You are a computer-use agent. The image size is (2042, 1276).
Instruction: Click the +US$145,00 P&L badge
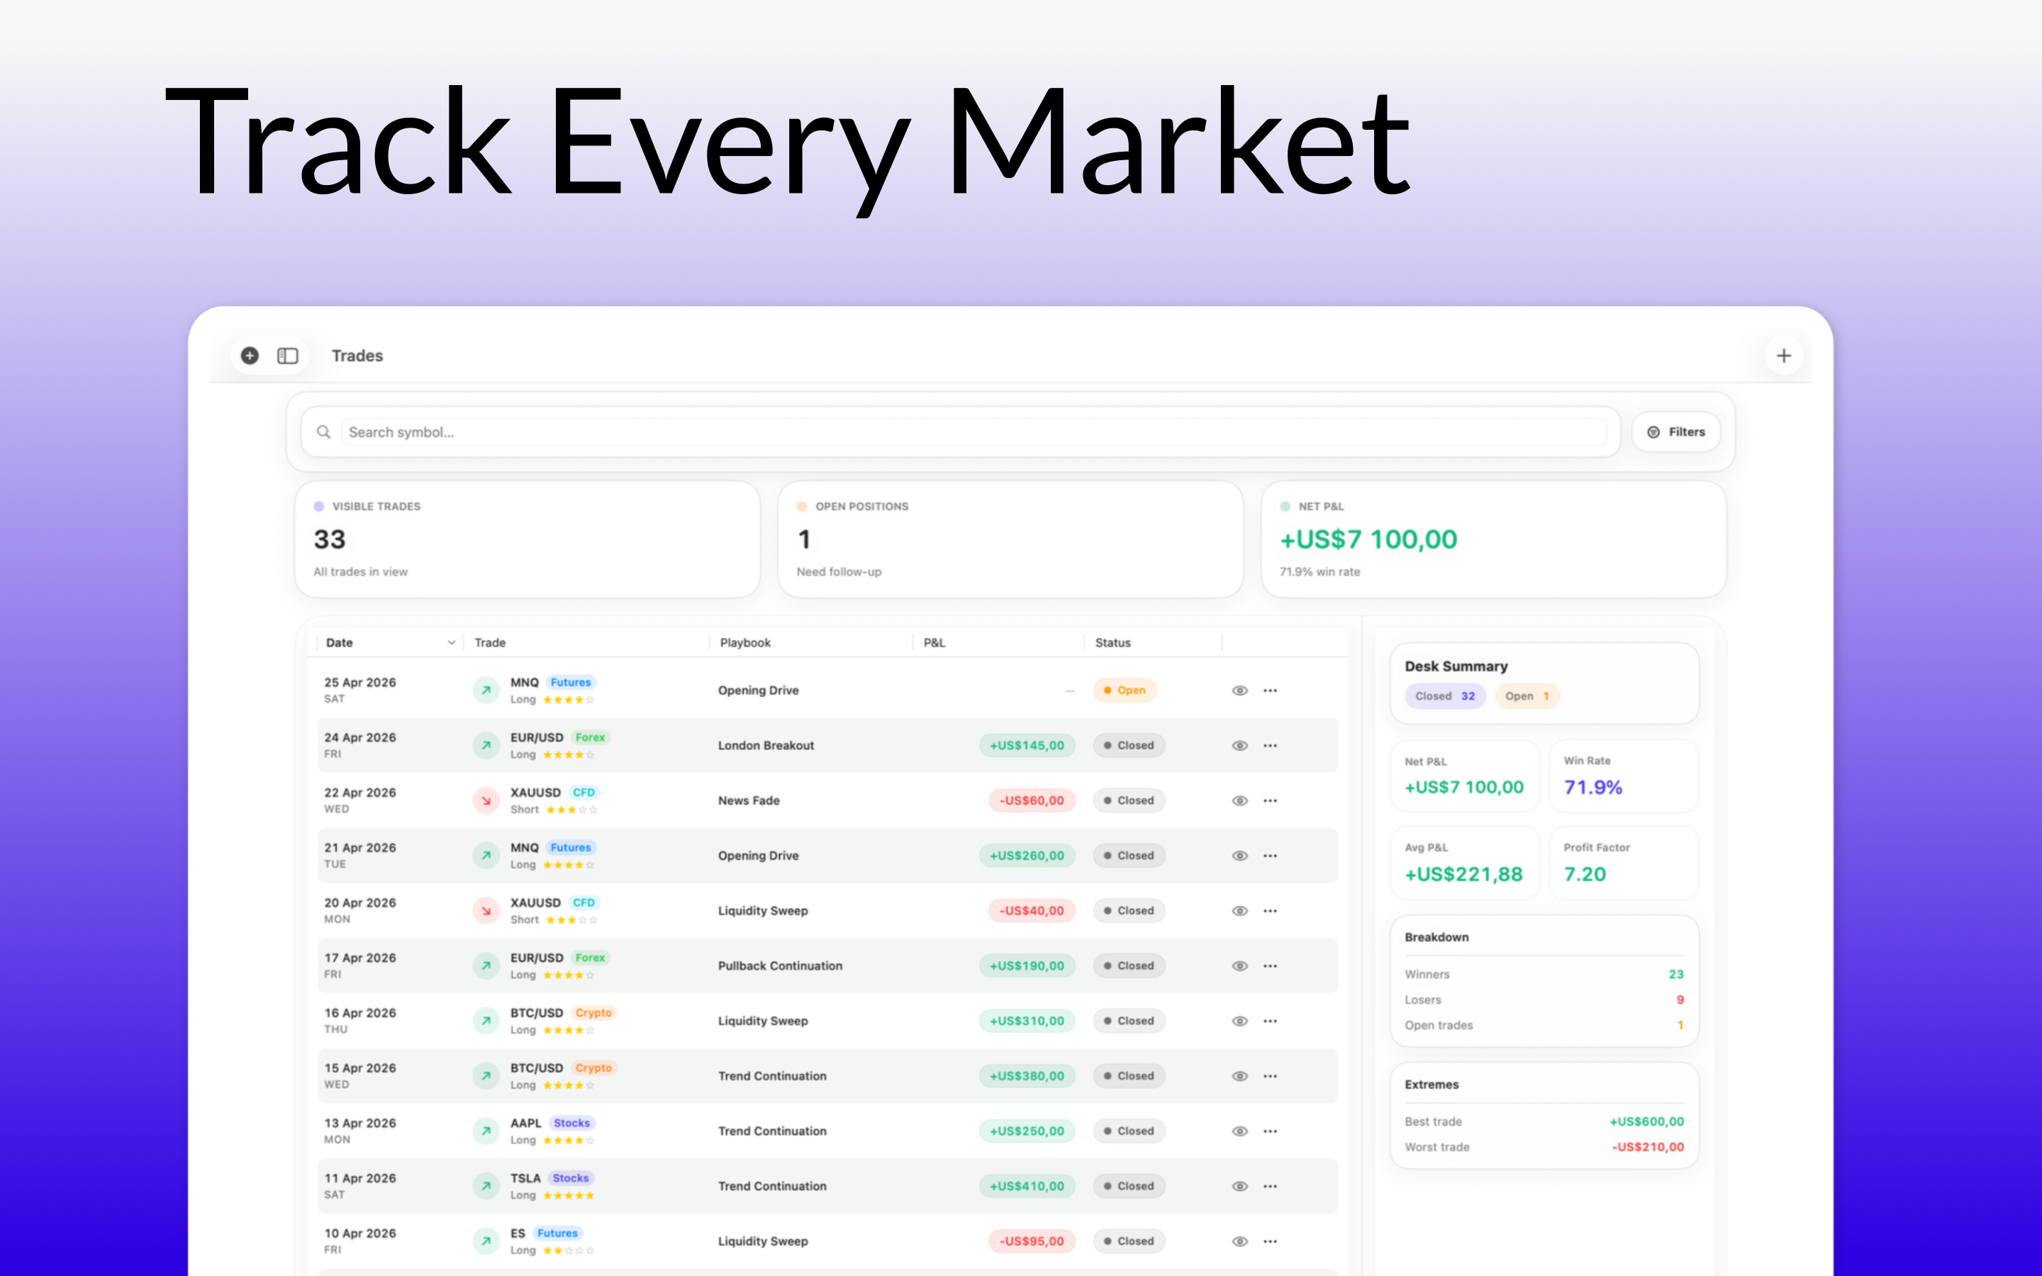1027,746
